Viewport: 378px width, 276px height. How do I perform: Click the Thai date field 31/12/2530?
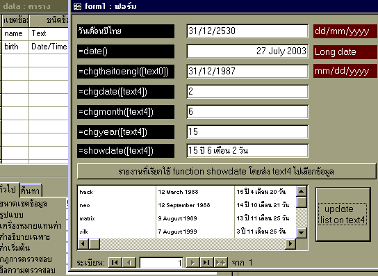247,31
